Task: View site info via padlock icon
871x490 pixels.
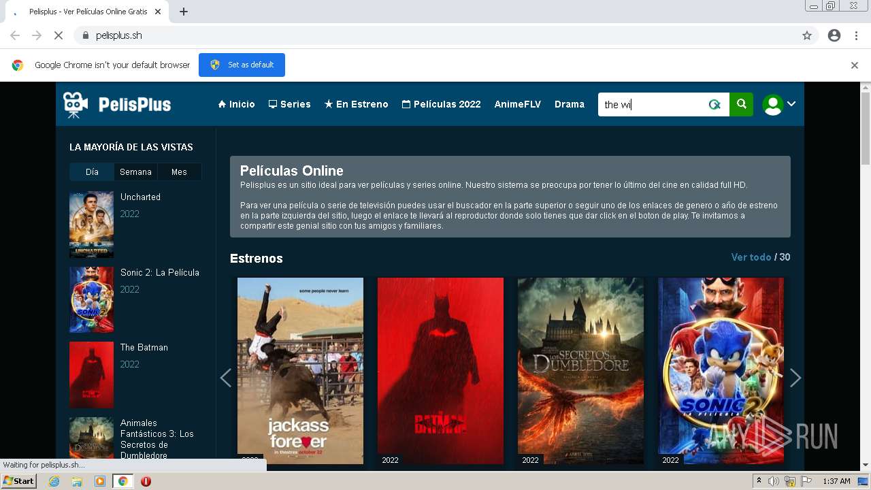Action: point(85,35)
